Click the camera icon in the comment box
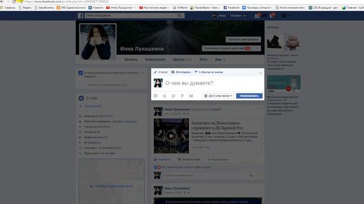The image size is (364, 204). (251, 176)
